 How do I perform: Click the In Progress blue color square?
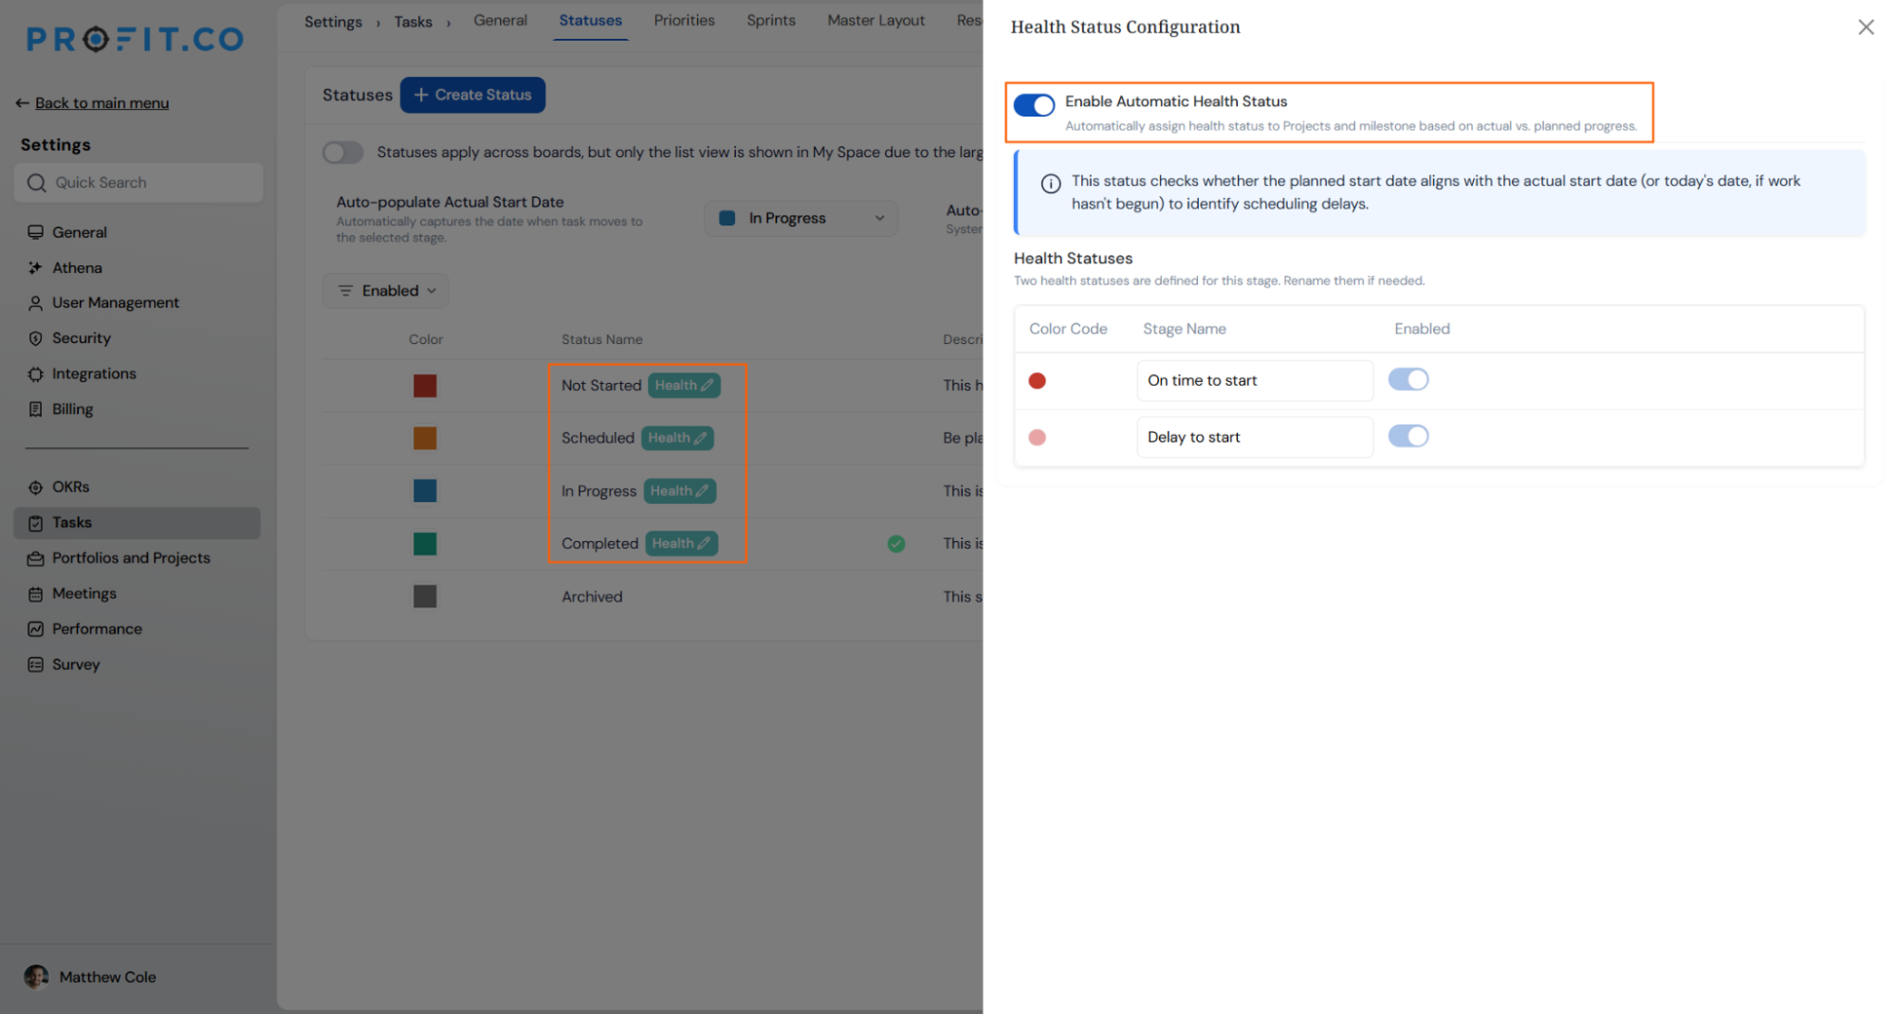click(425, 491)
